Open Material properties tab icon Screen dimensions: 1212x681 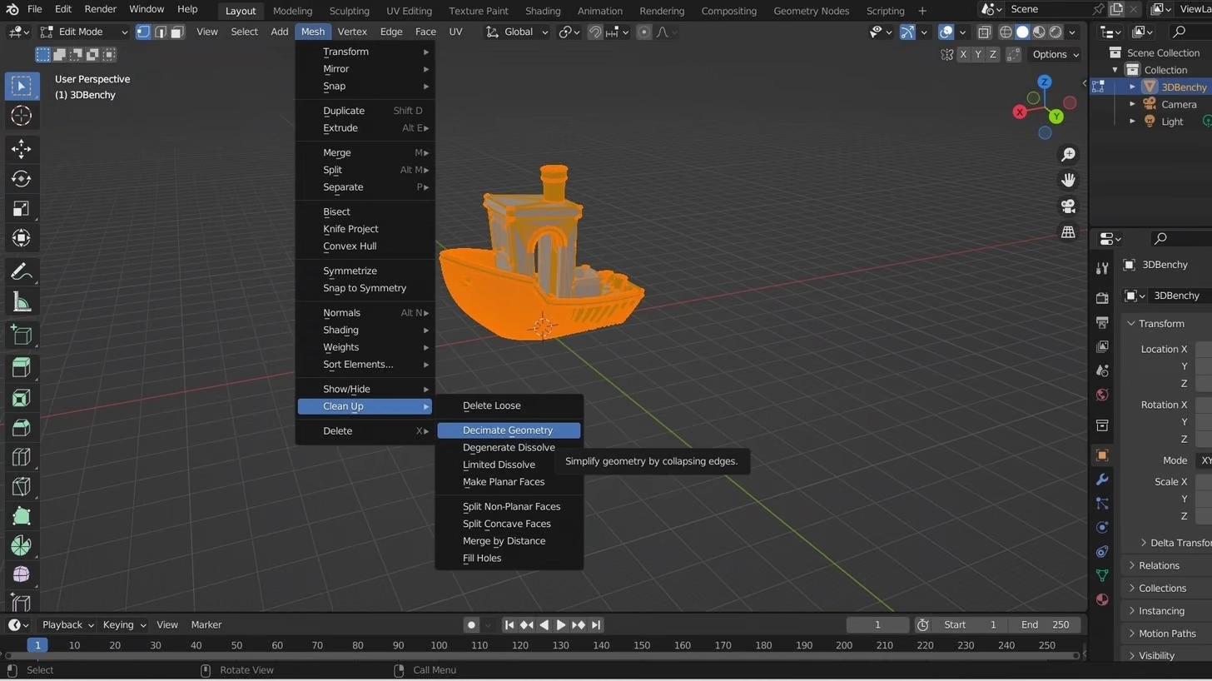(x=1102, y=599)
